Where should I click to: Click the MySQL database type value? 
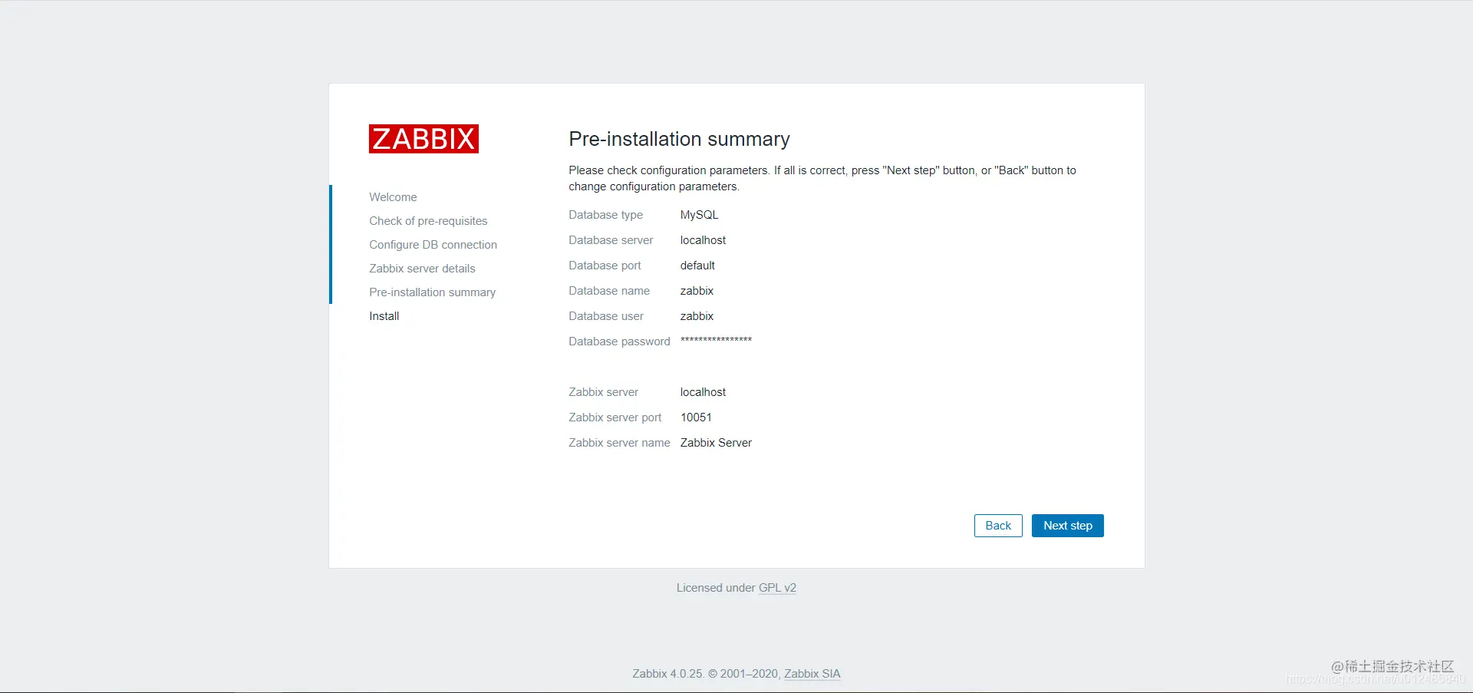(699, 215)
